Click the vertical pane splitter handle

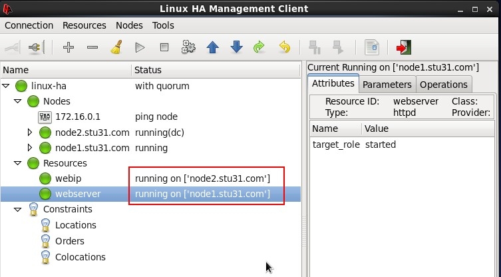click(304, 232)
